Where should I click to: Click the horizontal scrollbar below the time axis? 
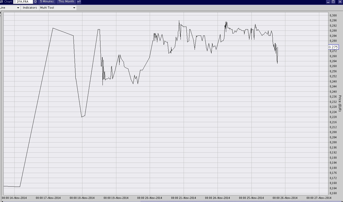pyautogui.click(x=235, y=201)
